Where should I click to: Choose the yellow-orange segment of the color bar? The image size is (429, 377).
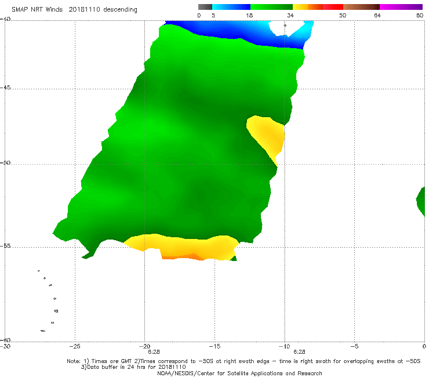308,7
